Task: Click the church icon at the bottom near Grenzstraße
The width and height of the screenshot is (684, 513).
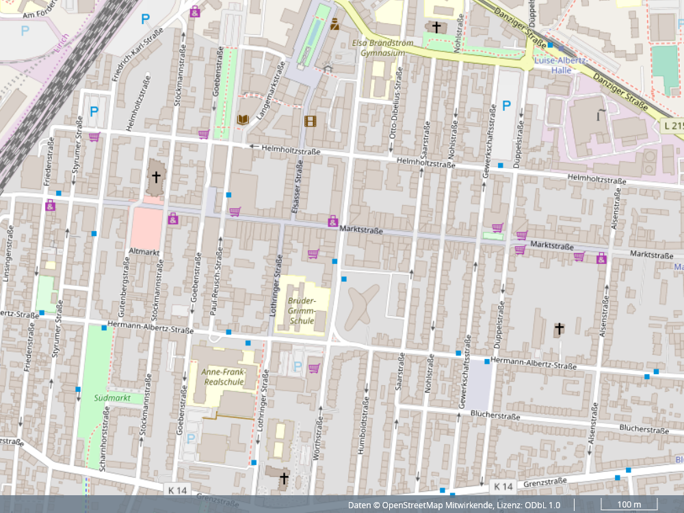Action: (283, 478)
